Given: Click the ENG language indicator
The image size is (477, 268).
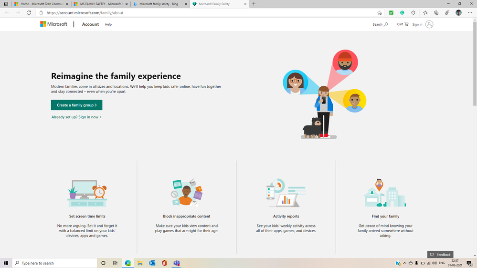Looking at the screenshot, I should pyautogui.click(x=442, y=263).
